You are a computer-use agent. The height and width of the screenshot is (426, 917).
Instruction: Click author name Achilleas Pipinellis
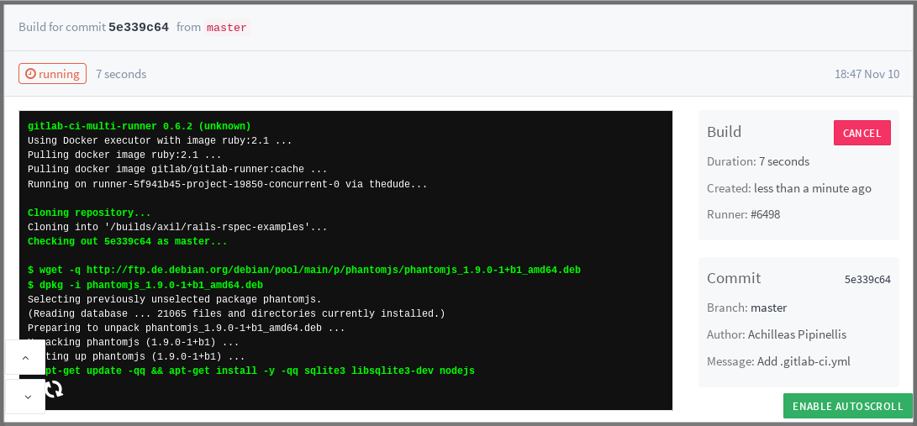click(x=797, y=334)
